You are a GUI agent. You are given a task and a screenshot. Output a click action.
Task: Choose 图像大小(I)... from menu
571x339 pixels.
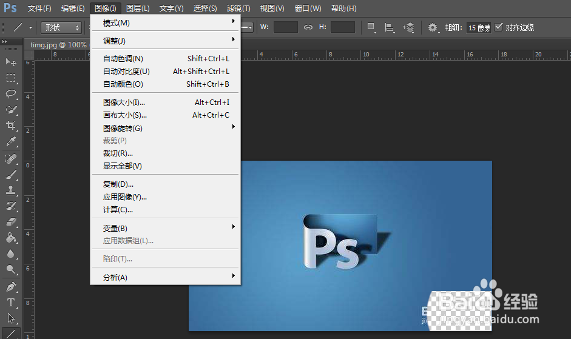(165, 102)
